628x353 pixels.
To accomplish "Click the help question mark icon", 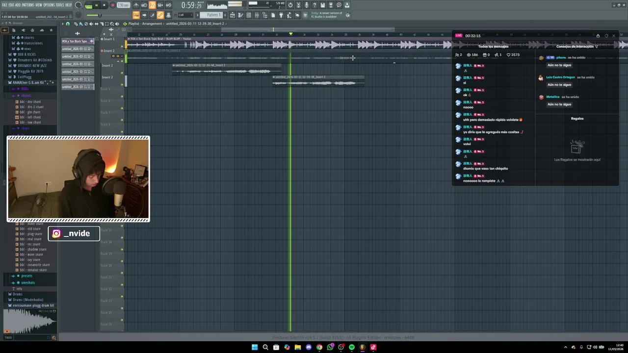I will (314, 5).
